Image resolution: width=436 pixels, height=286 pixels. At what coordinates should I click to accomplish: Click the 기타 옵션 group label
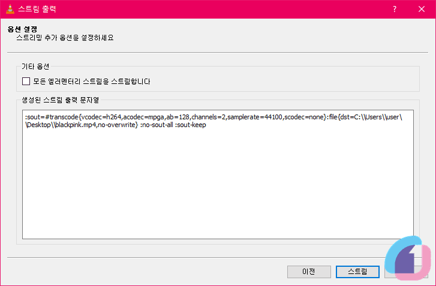coord(35,67)
